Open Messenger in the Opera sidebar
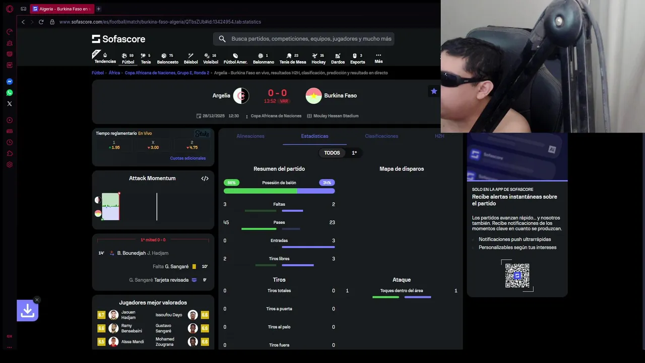This screenshot has width=645, height=363. click(x=10, y=82)
